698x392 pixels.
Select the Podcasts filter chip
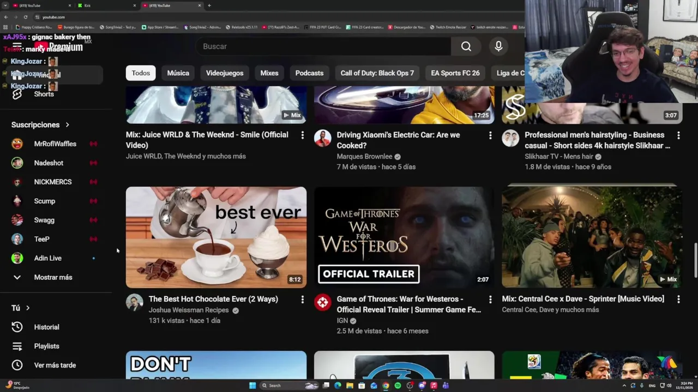click(x=309, y=73)
